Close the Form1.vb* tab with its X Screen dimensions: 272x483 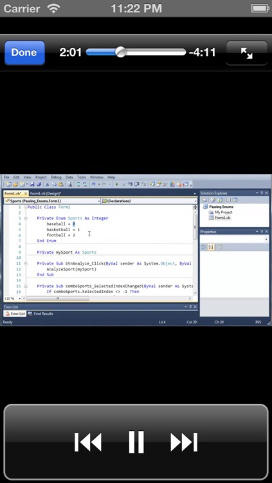26,193
